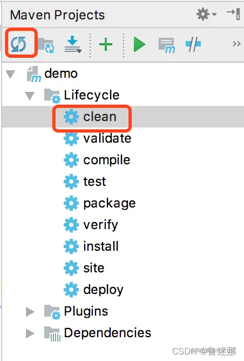Add a Maven project with plus icon

[x=106, y=44]
